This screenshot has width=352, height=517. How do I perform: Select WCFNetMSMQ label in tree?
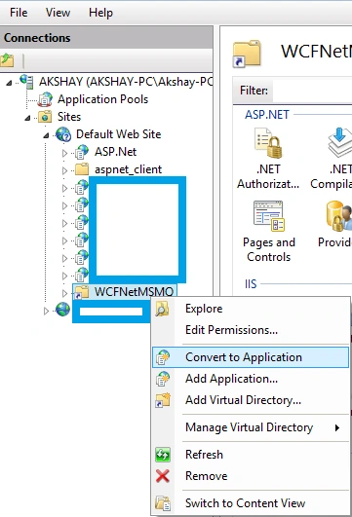pyautogui.click(x=134, y=292)
